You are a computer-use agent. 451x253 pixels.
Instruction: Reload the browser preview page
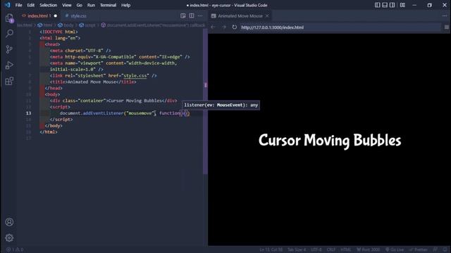click(x=235, y=27)
